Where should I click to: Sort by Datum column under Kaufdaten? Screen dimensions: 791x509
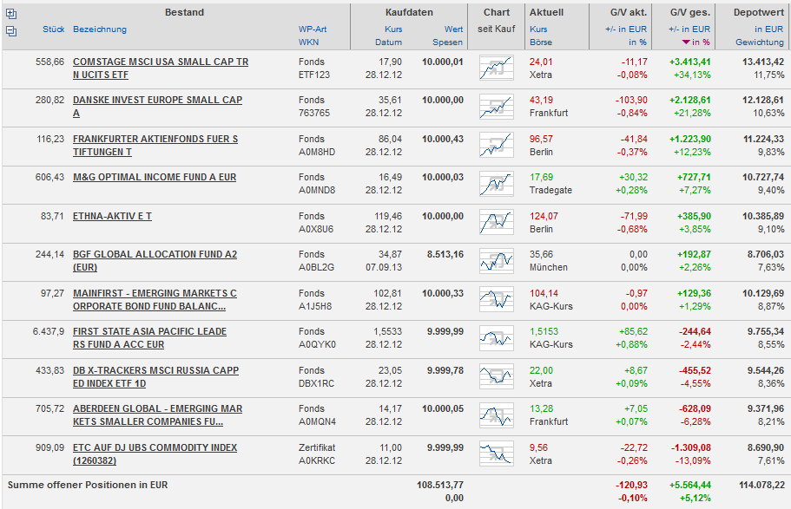point(388,42)
